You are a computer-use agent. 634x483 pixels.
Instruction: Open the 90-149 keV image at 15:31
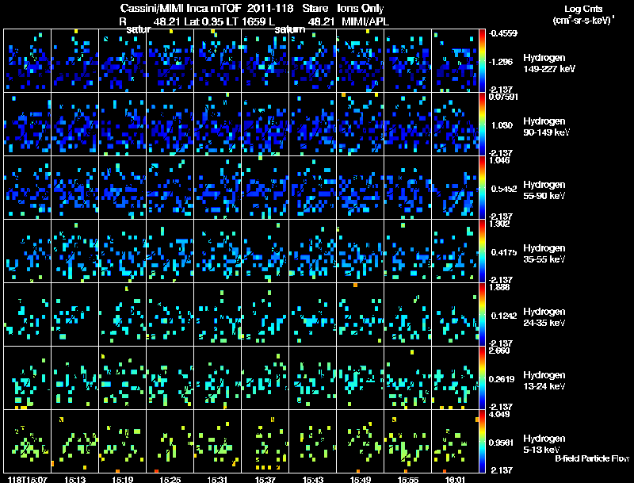tap(217, 124)
